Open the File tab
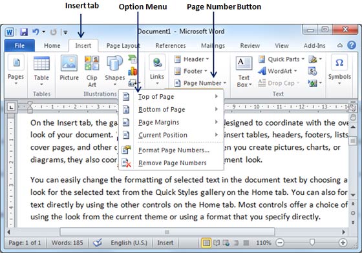The image size is (362, 253). 19,46
